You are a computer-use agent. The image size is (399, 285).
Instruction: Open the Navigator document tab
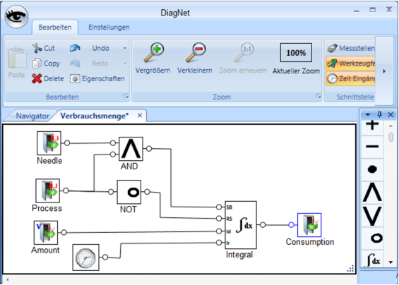pos(32,116)
